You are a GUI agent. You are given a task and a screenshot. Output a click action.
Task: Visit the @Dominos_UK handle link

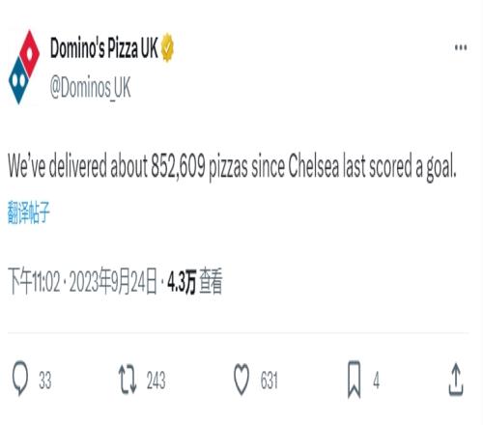click(91, 87)
